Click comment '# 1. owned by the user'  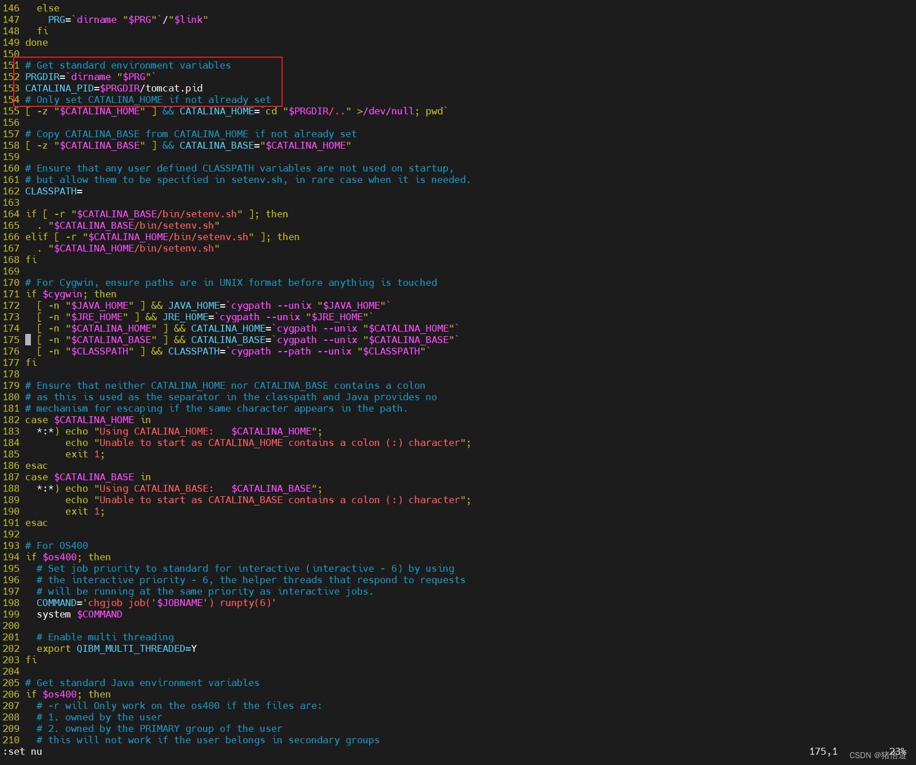pos(100,717)
